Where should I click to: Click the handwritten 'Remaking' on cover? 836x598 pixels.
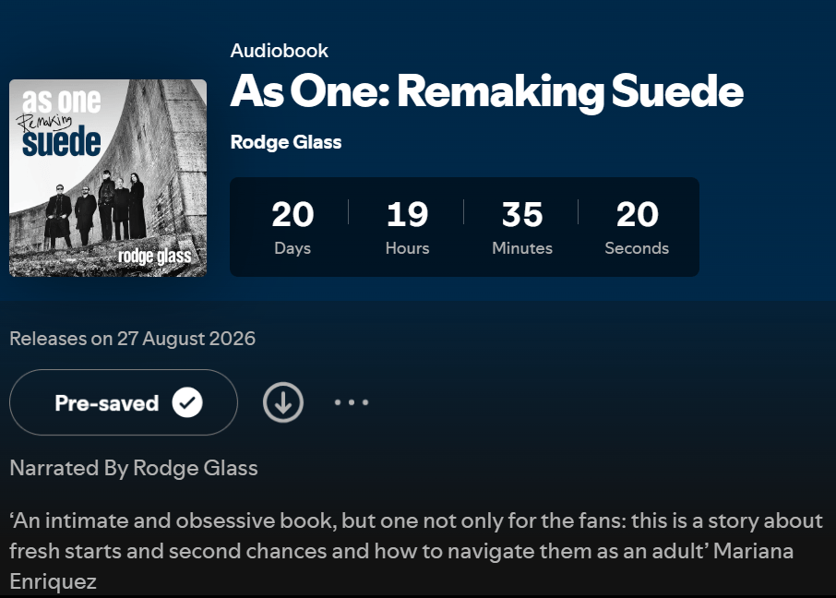[45, 121]
